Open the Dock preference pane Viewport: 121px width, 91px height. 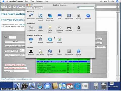coord(59,17)
